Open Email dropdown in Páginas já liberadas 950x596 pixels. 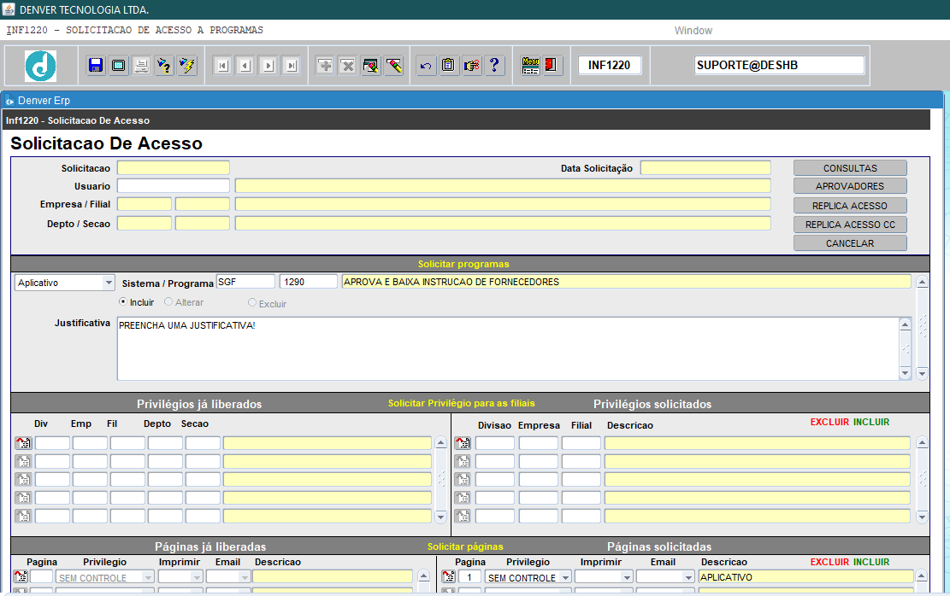click(245, 577)
